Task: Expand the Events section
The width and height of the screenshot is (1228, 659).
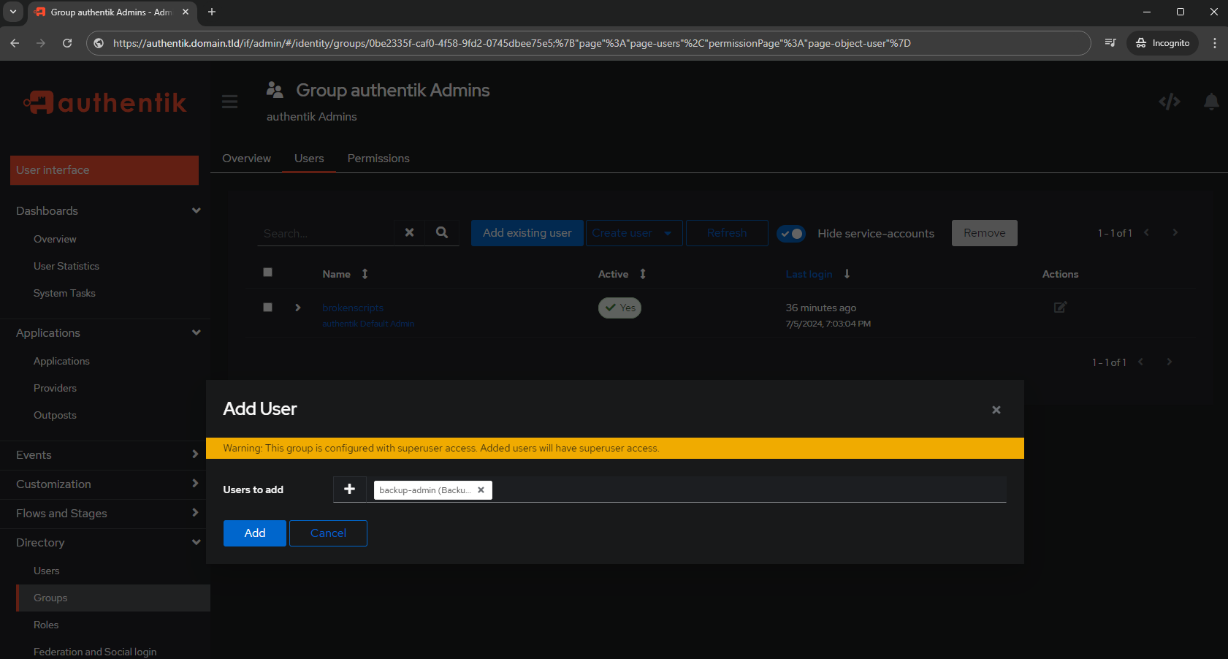Action: [x=195, y=454]
